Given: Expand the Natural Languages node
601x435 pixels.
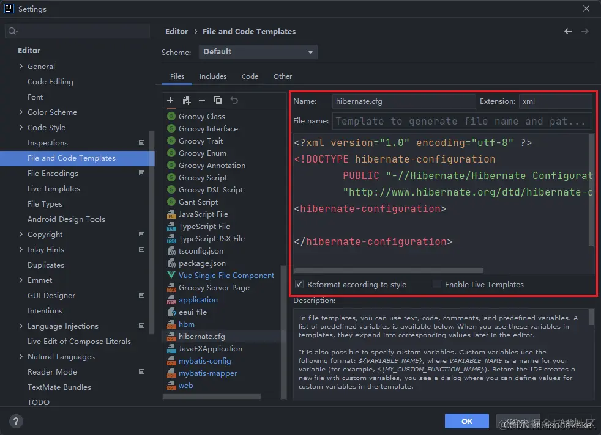Looking at the screenshot, I should tap(21, 357).
